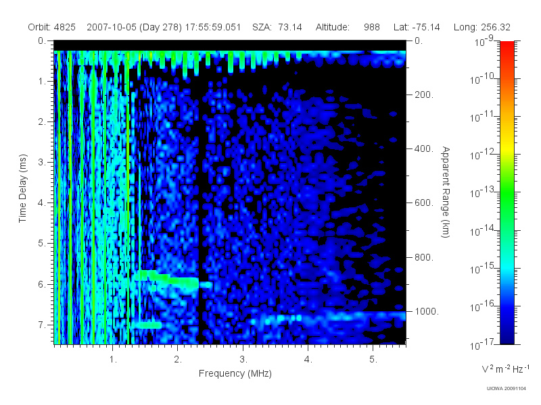Image resolution: width=541 pixels, height=405 pixels.
Task: Click the 2. tick label on Time Delay axis
Action: pos(42,122)
